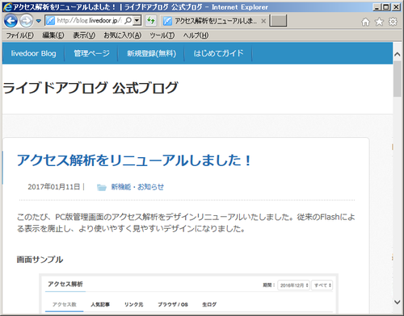
Task: Click the livedoor Blog nav link
Action: tap(33, 53)
